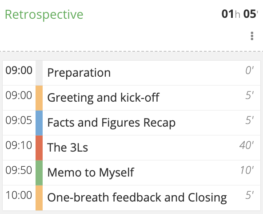
Task: Click the blue color bar of Facts Recap
Action: coord(39,123)
